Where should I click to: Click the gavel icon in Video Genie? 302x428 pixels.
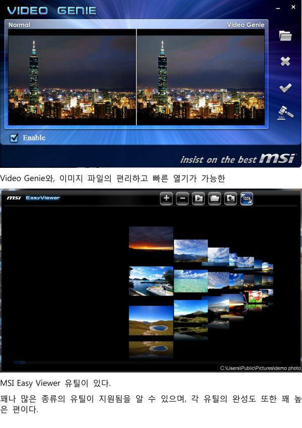(x=285, y=113)
